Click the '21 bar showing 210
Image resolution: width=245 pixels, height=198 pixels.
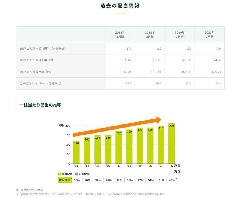pyautogui.click(x=161, y=146)
